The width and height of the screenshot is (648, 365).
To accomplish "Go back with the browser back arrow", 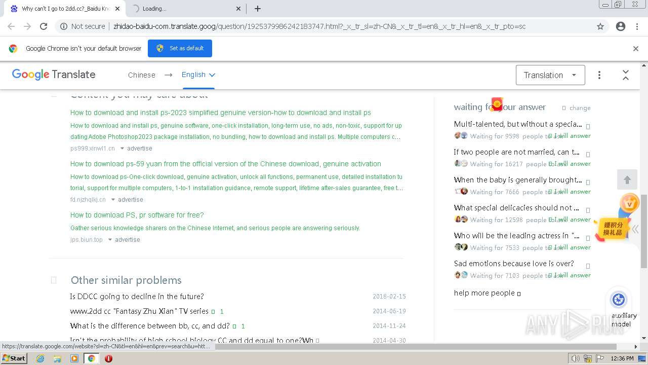I will click(11, 26).
